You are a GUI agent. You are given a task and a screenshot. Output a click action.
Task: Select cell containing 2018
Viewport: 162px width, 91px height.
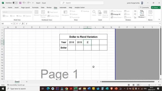click(71, 42)
